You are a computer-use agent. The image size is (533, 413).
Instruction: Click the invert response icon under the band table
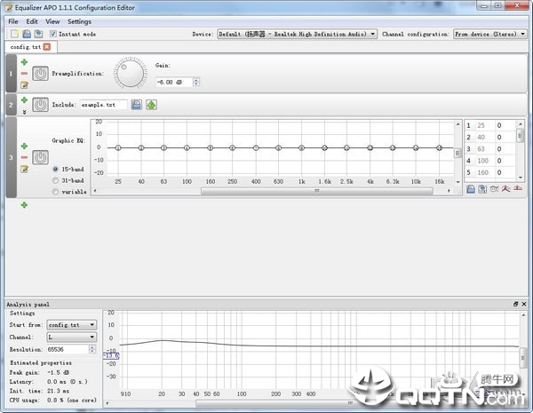coord(494,189)
